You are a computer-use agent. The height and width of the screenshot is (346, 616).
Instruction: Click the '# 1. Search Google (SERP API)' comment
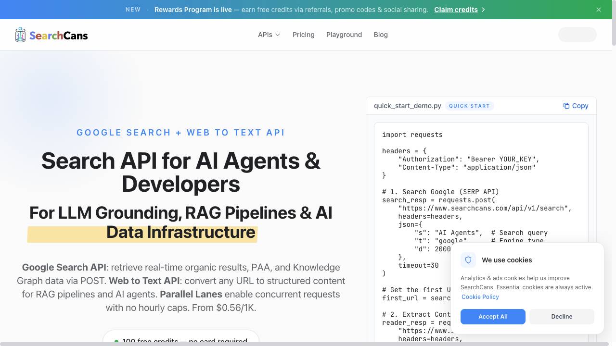click(440, 192)
